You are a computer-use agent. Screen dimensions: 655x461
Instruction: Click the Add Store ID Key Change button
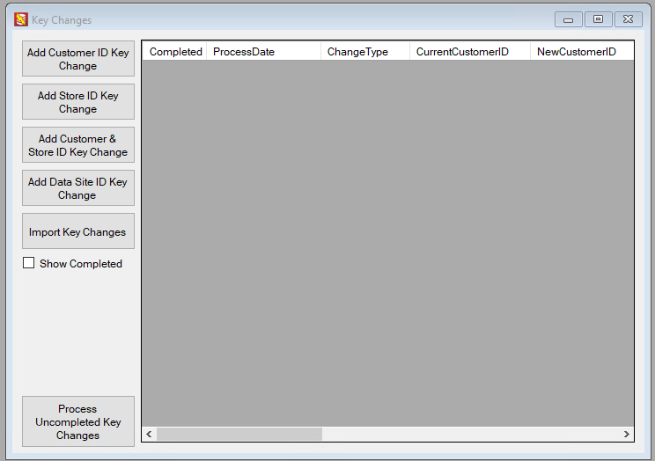pos(78,102)
